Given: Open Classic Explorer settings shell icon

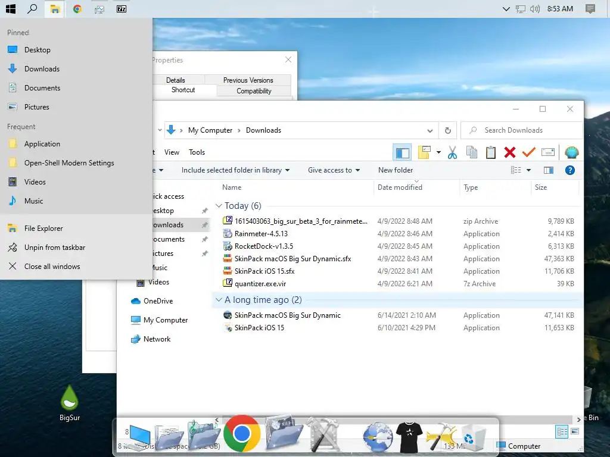Looking at the screenshot, I should point(571,152).
